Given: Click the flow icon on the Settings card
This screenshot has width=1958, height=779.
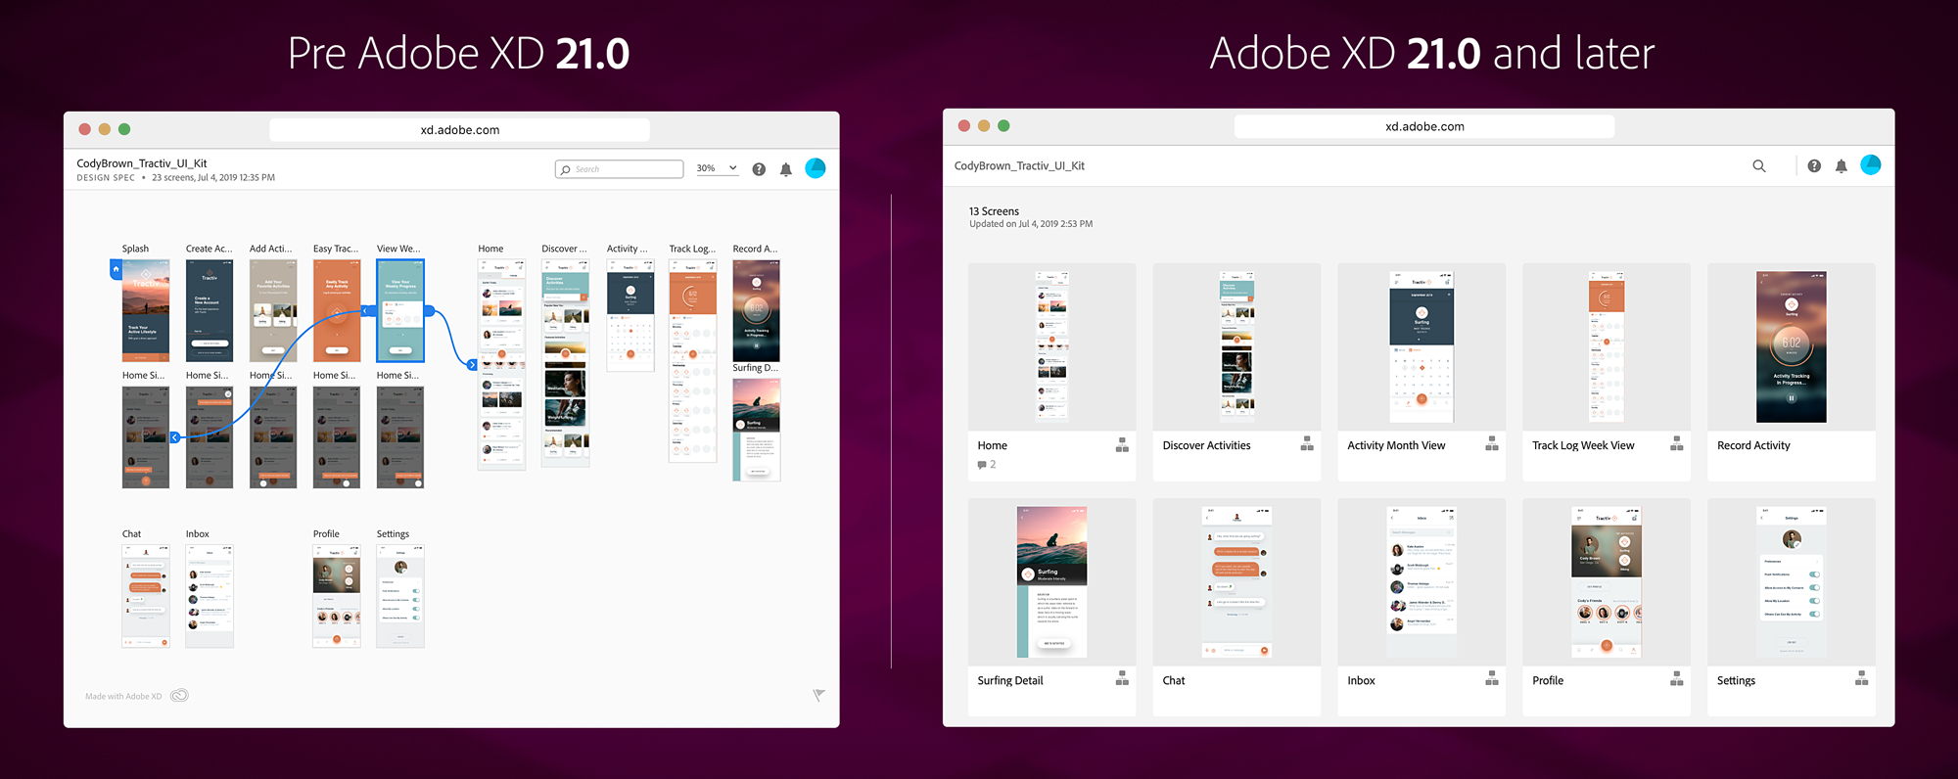Looking at the screenshot, I should point(1862,679).
